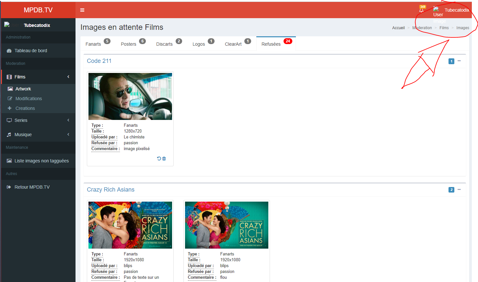Click the sidebar user avatar image

(x=12, y=25)
